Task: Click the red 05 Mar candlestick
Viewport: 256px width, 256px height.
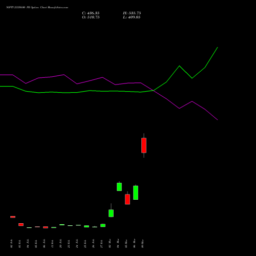Action: [x=127, y=199]
